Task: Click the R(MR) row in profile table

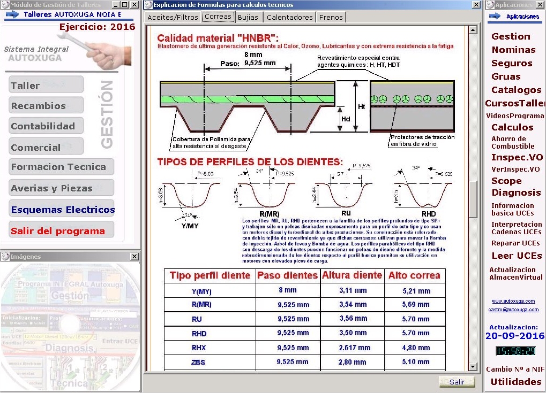Action: pos(305,305)
